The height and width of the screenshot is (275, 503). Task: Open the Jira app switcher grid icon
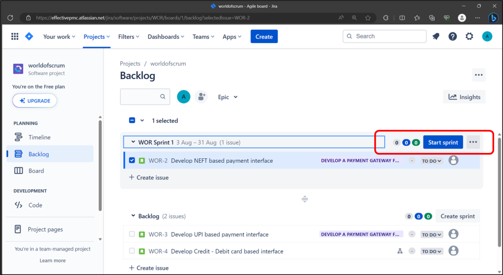point(15,36)
